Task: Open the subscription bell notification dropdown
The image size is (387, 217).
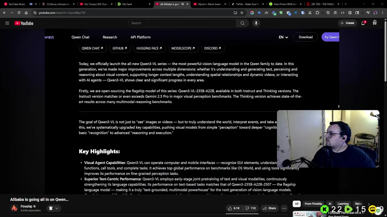Action: (x=54, y=208)
